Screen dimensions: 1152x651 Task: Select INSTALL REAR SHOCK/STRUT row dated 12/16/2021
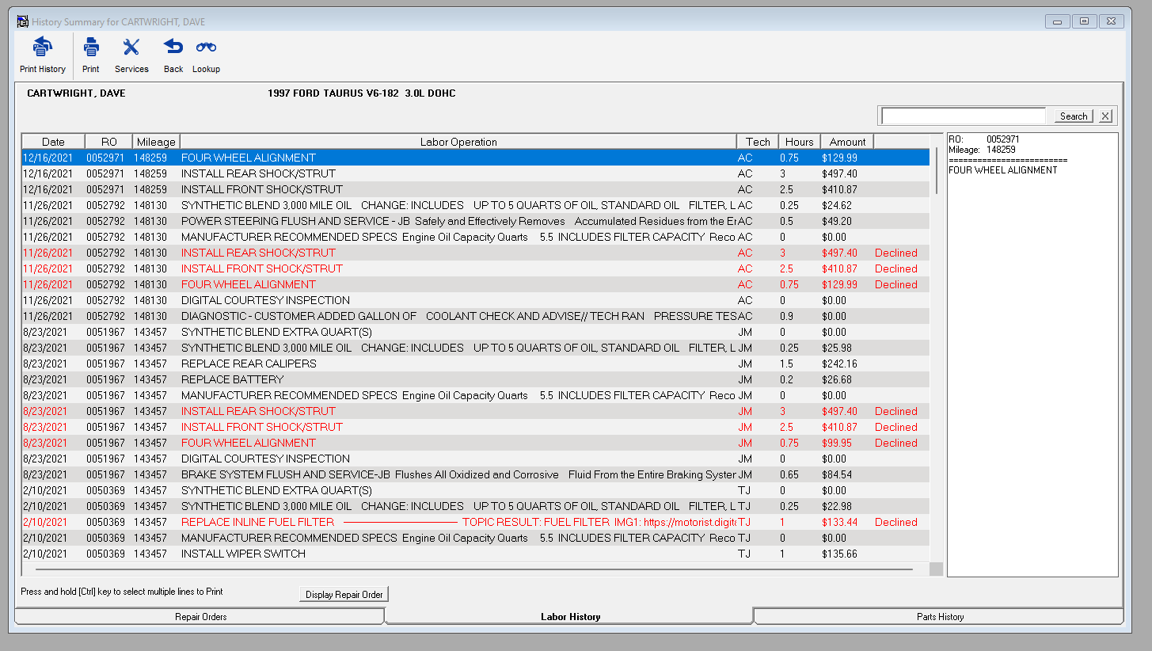pos(475,173)
